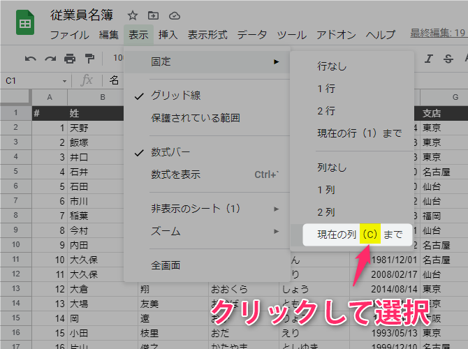This screenshot has width=468, height=349.
Task: Click cell containing 枝里
Action: (173, 333)
